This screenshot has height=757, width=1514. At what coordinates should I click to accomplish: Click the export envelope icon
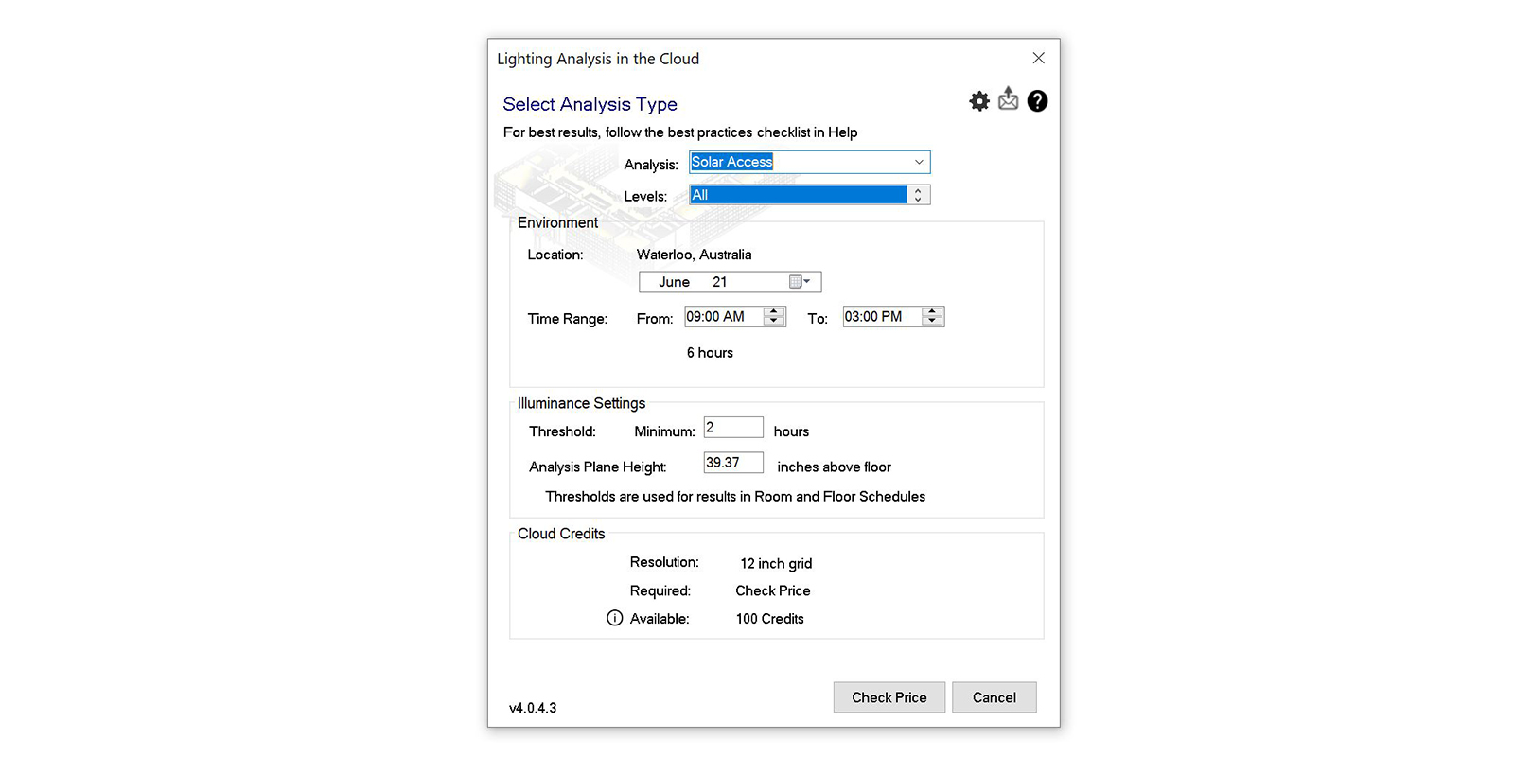[1009, 99]
